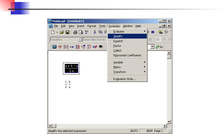Select the highlighted (a+b-a)/(2·a) expression

(71, 68)
